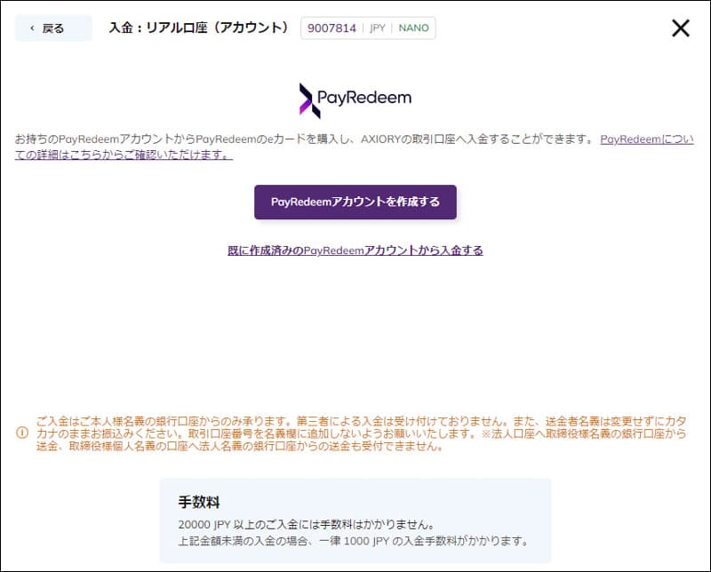
Task: Select account number 9007814
Action: point(332,28)
